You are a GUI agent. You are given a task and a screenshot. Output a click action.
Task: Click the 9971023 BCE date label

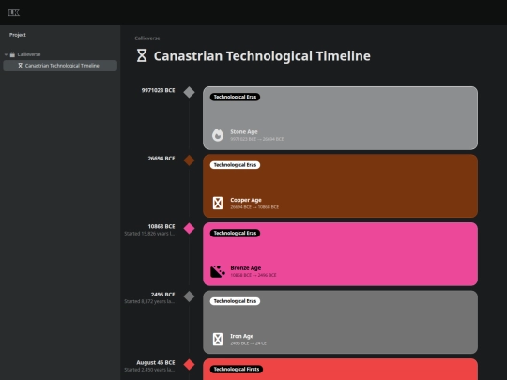(158, 90)
